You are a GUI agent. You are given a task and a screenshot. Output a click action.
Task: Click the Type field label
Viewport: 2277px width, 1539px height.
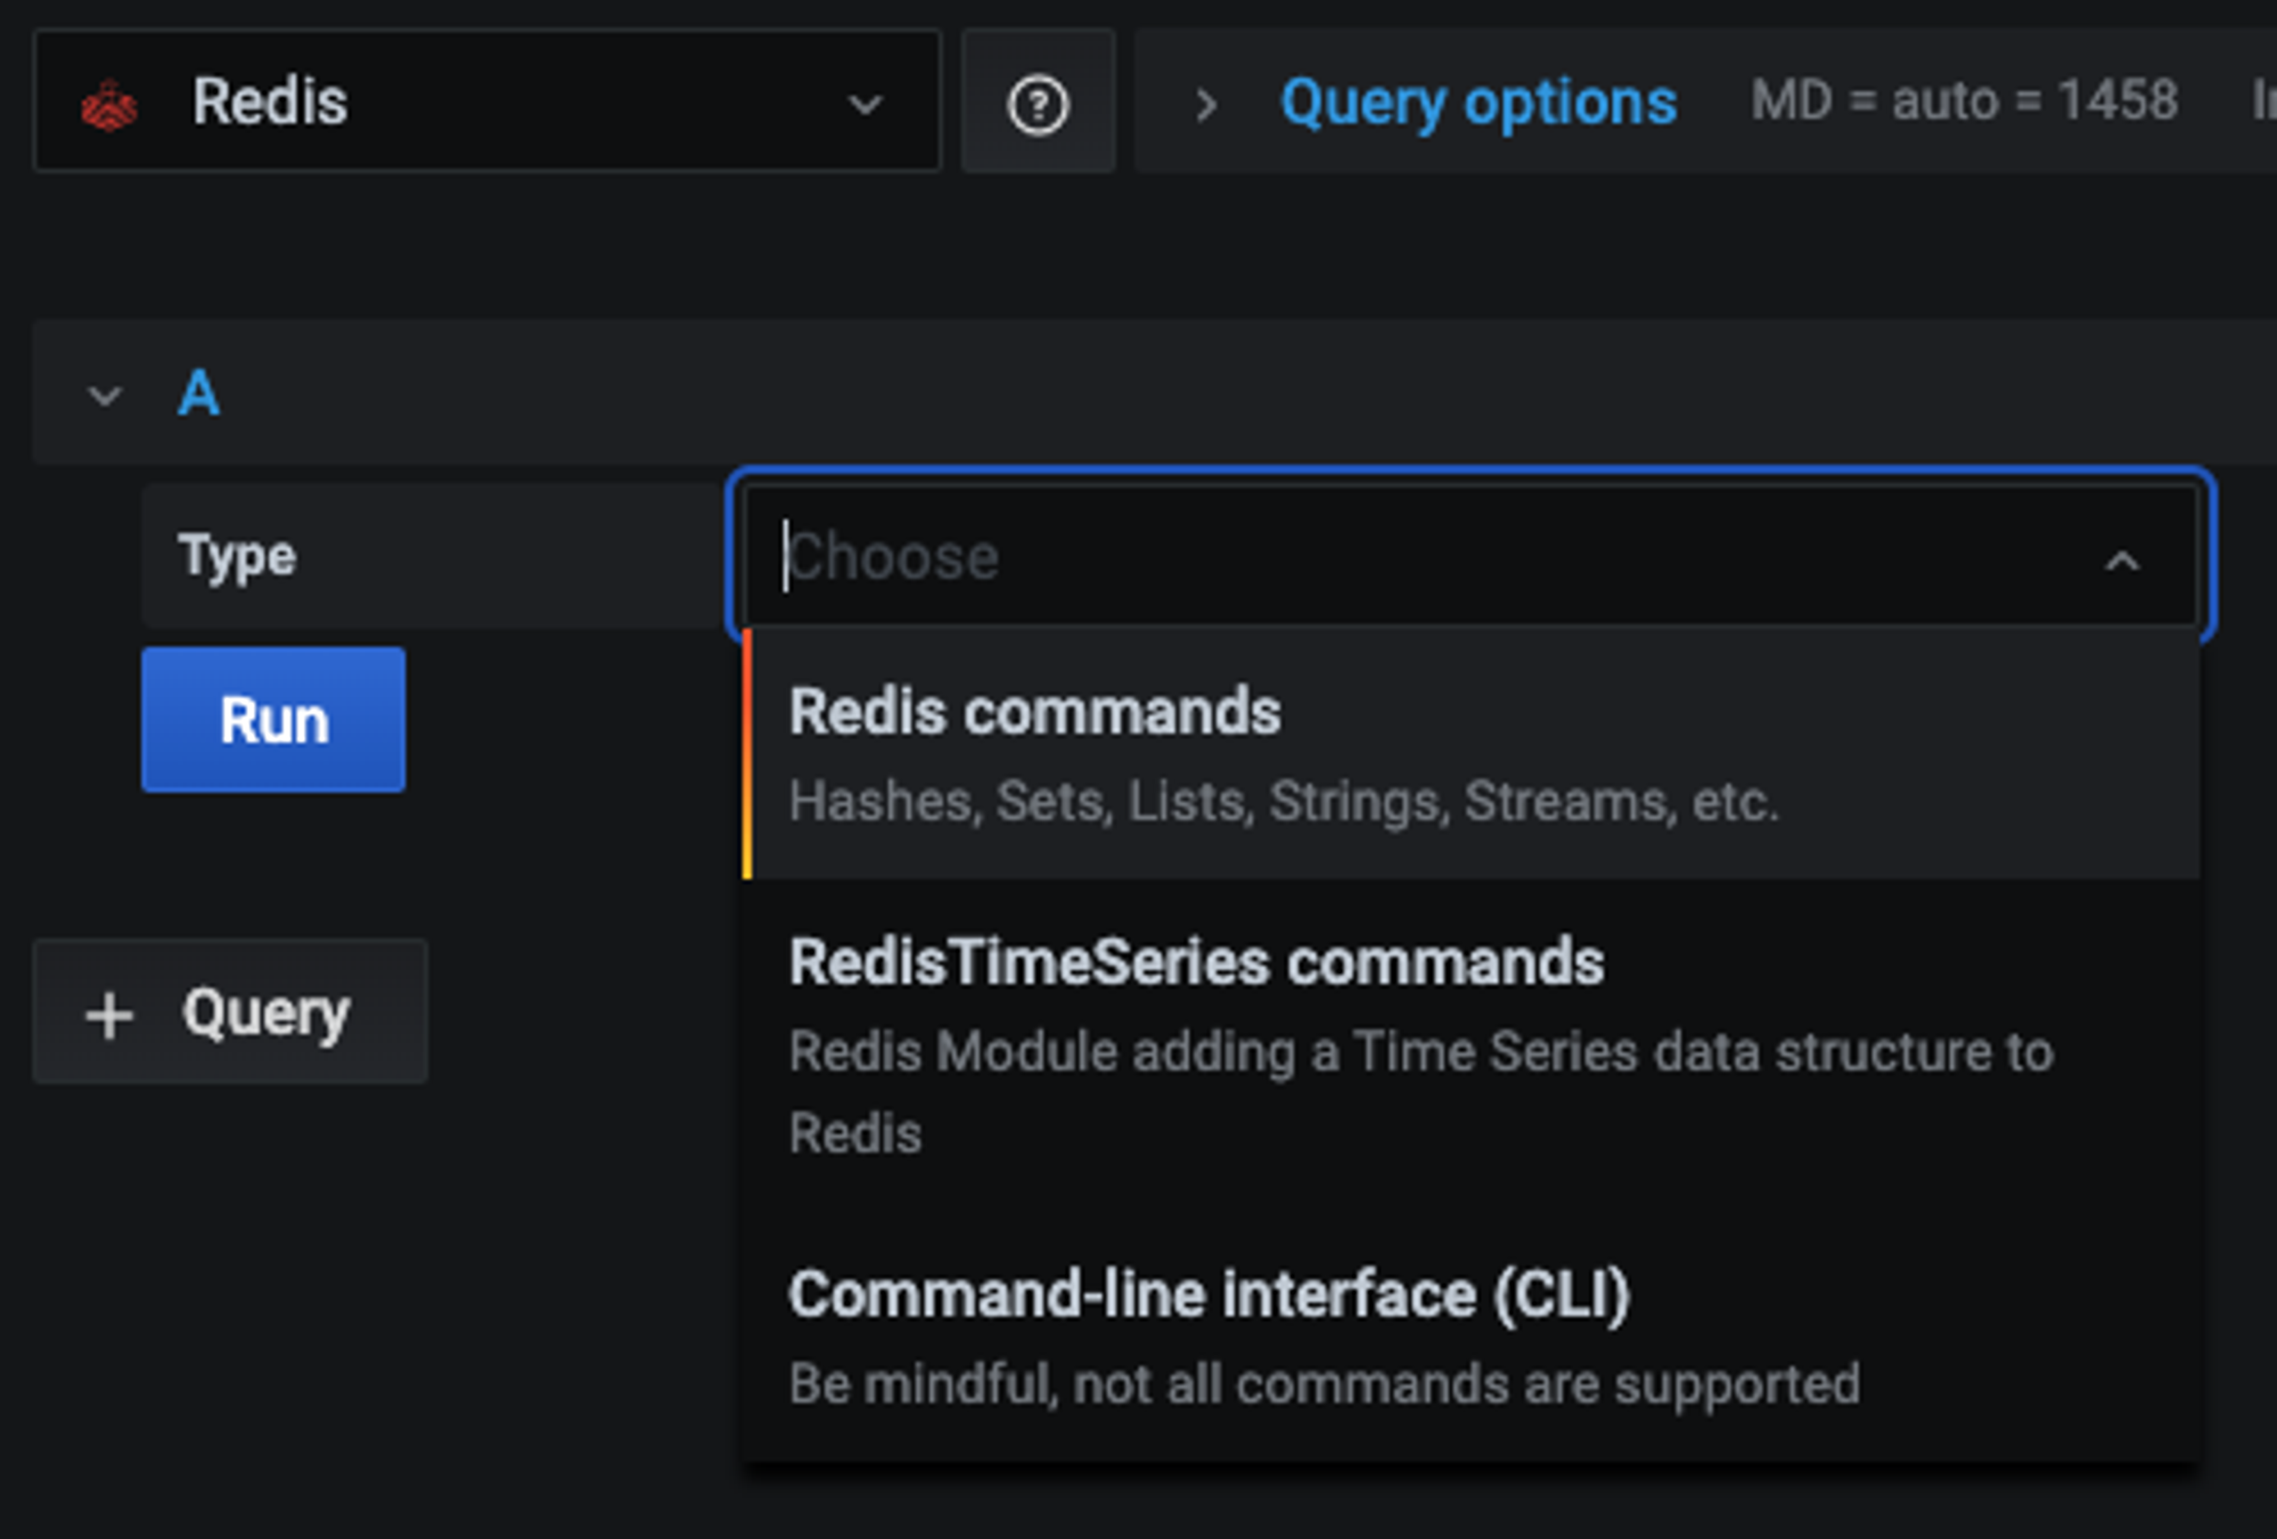(236, 557)
